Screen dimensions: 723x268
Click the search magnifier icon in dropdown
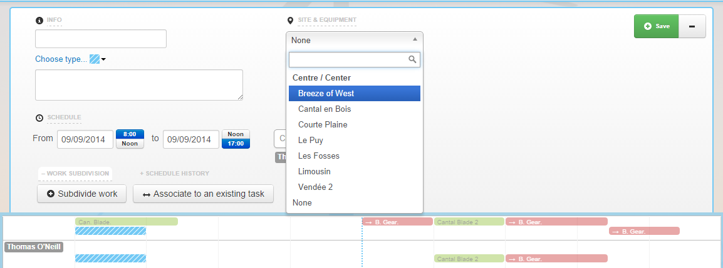[412, 60]
